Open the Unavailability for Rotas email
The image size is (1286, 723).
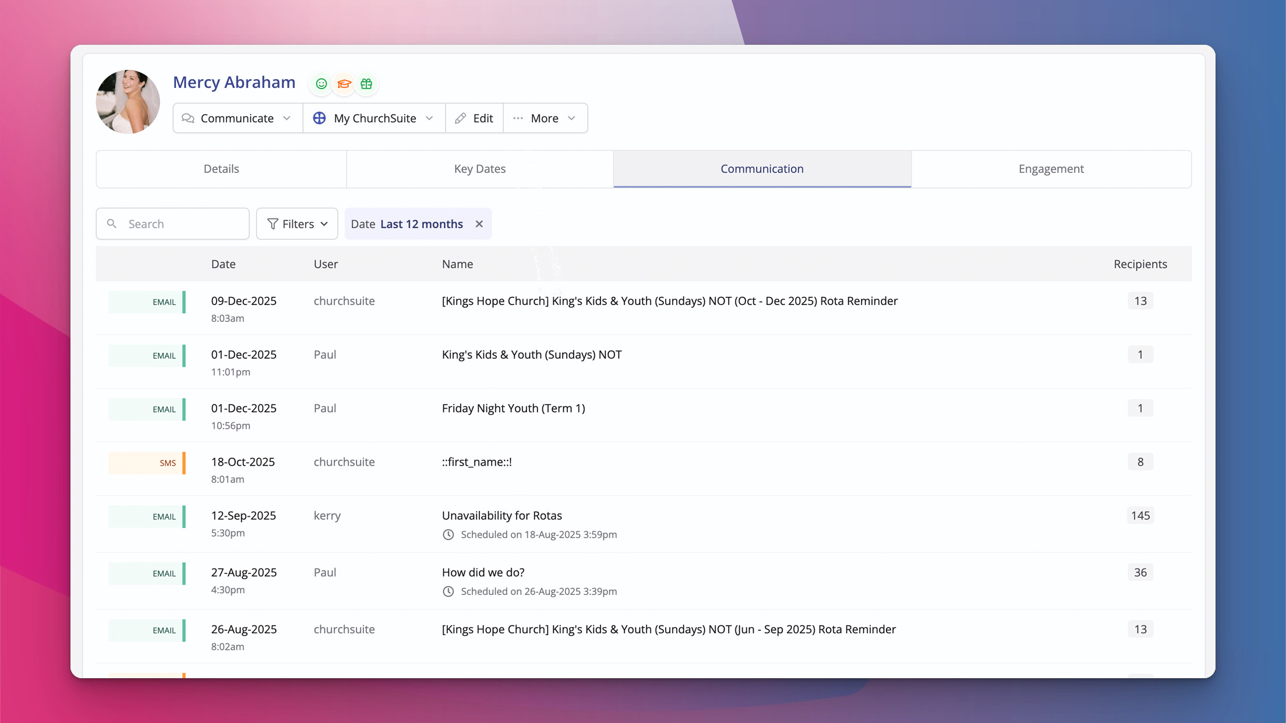pos(501,516)
